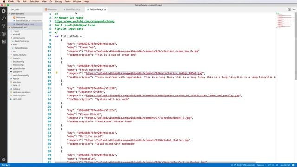Open app.json in the file tree

coord(17,82)
